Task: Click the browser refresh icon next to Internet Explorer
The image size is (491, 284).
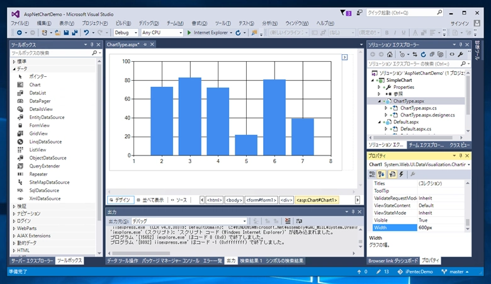Action: click(238, 33)
